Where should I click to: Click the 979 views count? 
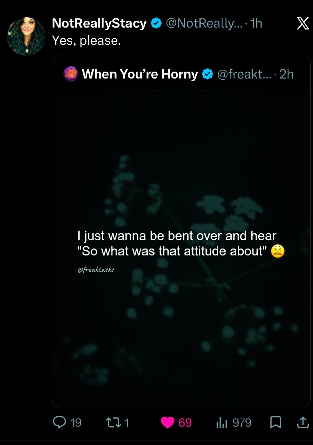pos(242,422)
